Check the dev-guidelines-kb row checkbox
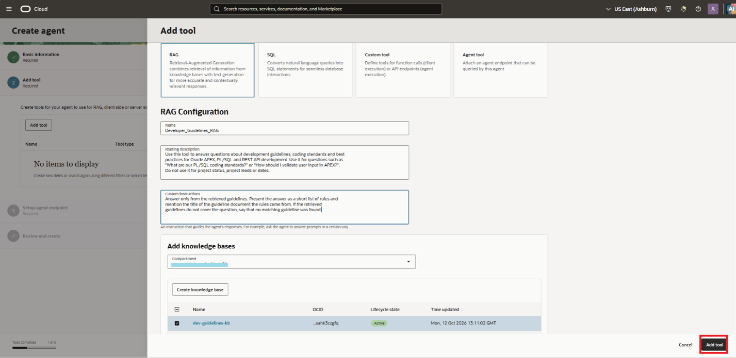This screenshot has width=736, height=358. tap(177, 323)
